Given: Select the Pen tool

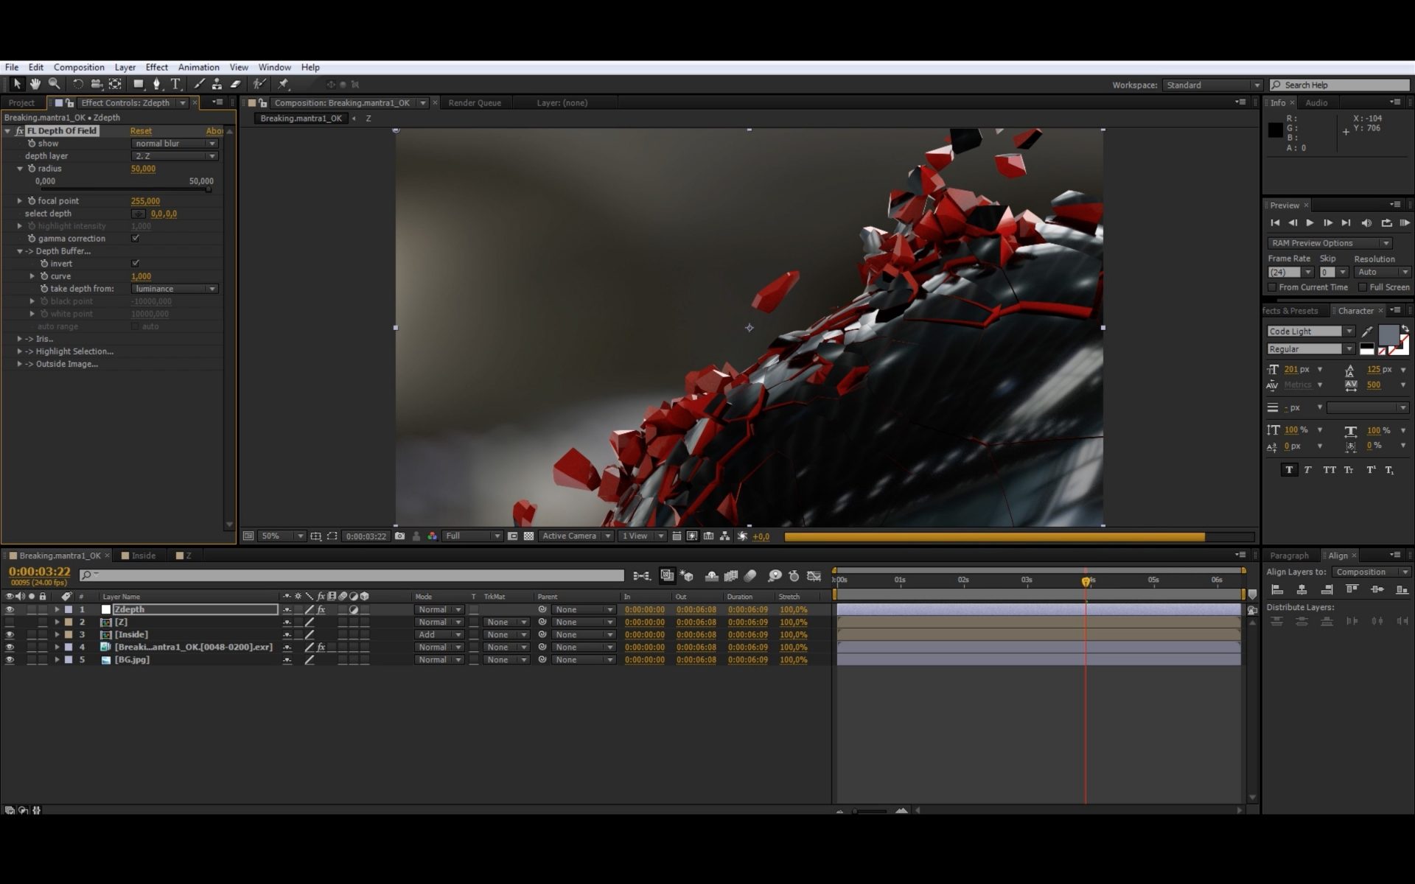Looking at the screenshot, I should pos(156,84).
